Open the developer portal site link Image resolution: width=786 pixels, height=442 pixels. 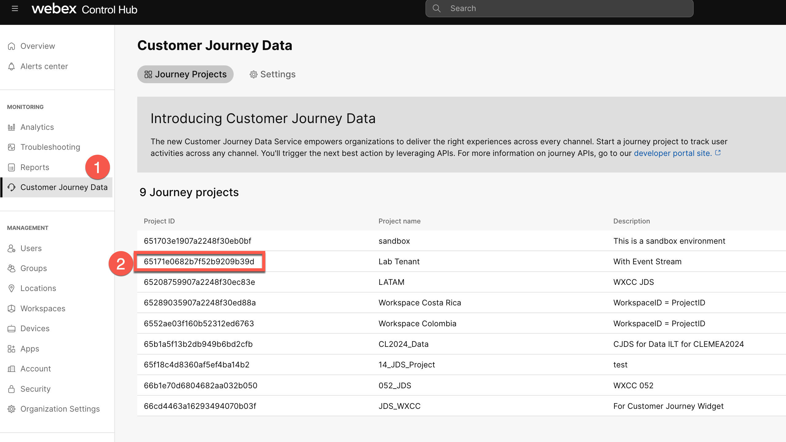click(x=672, y=153)
